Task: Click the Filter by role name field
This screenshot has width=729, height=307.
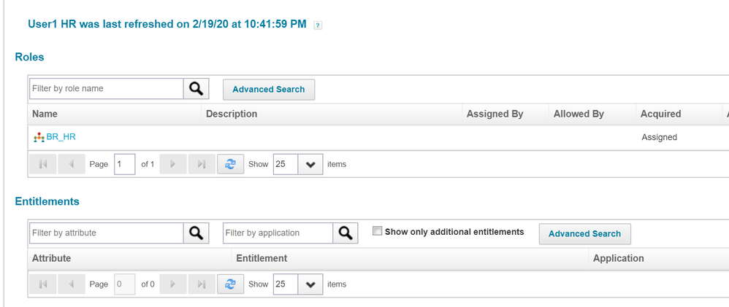Action: (107, 89)
